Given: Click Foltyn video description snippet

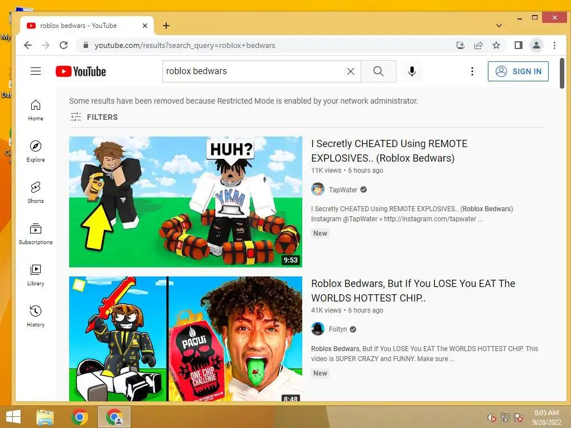Looking at the screenshot, I should (424, 354).
